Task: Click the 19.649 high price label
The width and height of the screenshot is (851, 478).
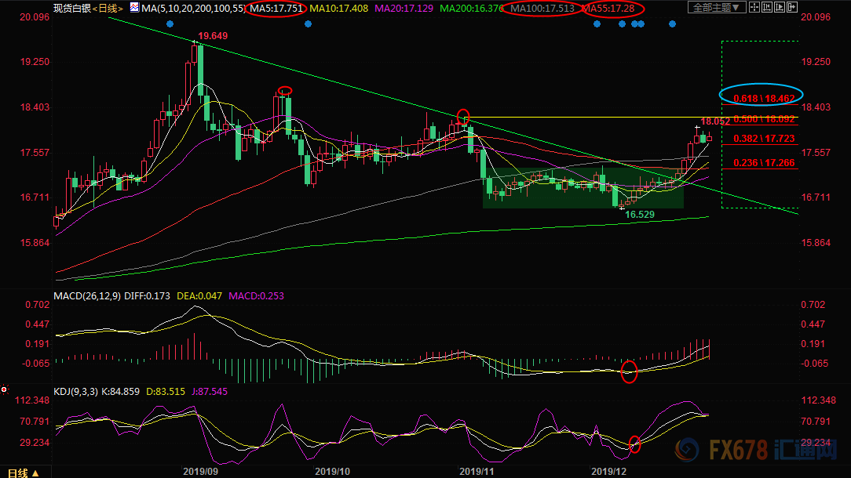Action: [213, 36]
